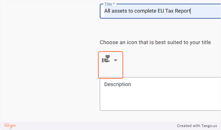Click the word All at title start
The height and width of the screenshot is (130, 221).
[107, 11]
